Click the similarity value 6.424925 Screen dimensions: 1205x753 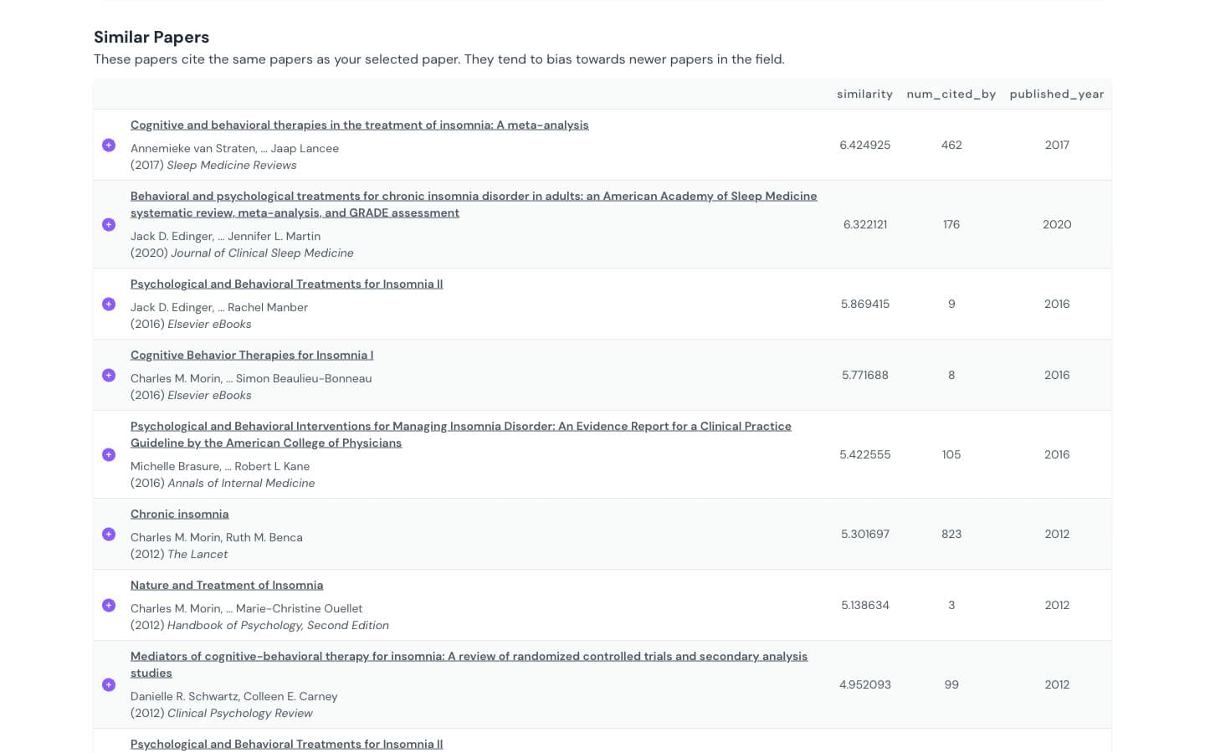[x=865, y=145]
